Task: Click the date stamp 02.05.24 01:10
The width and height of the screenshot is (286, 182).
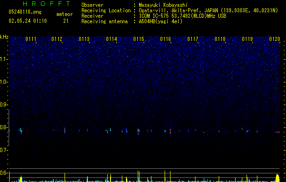Action: click(x=28, y=21)
